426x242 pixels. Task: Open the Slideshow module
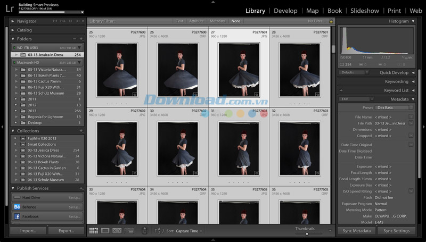(365, 11)
